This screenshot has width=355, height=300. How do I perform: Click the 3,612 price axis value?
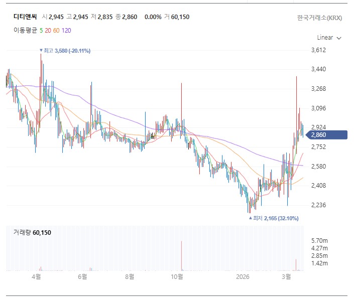[318, 50]
